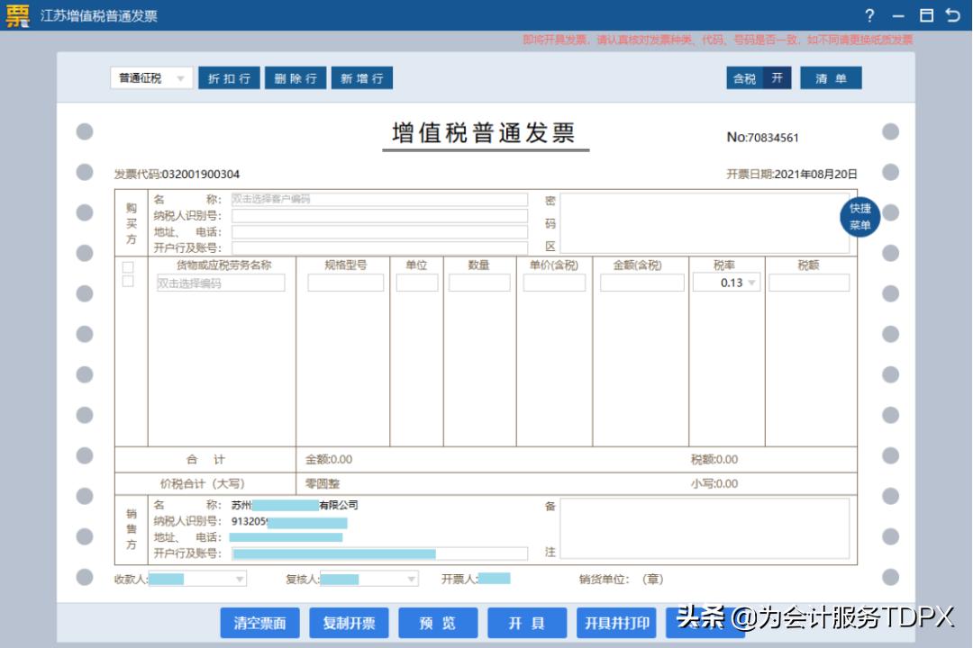
Task: Click the 双击选择客户编码 buyer name field
Action: pyautogui.click(x=378, y=199)
